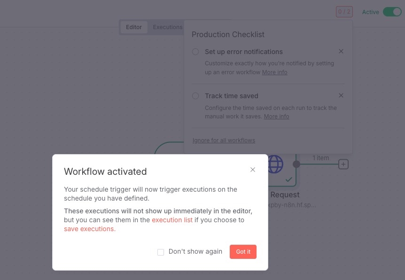Dismiss the Set up error notifications item
Screen dimensions: 405x280
(341, 51)
